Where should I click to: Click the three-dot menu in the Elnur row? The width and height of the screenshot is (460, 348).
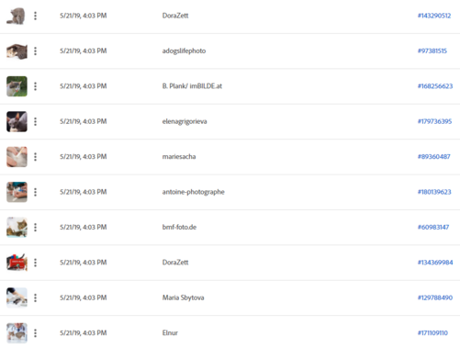(36, 333)
